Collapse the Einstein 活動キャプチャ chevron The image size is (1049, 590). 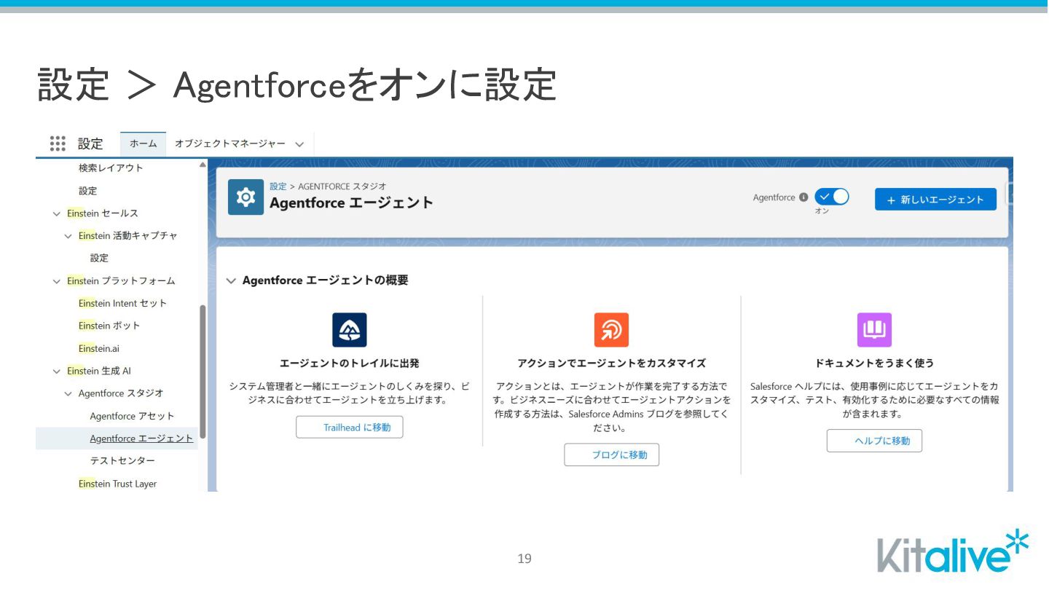coord(68,236)
